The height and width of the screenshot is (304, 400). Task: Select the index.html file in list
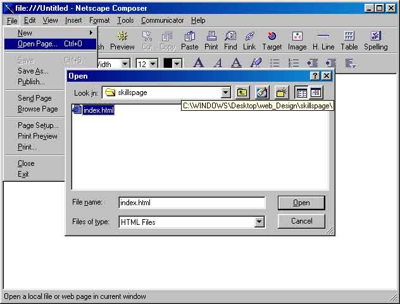[x=94, y=110]
